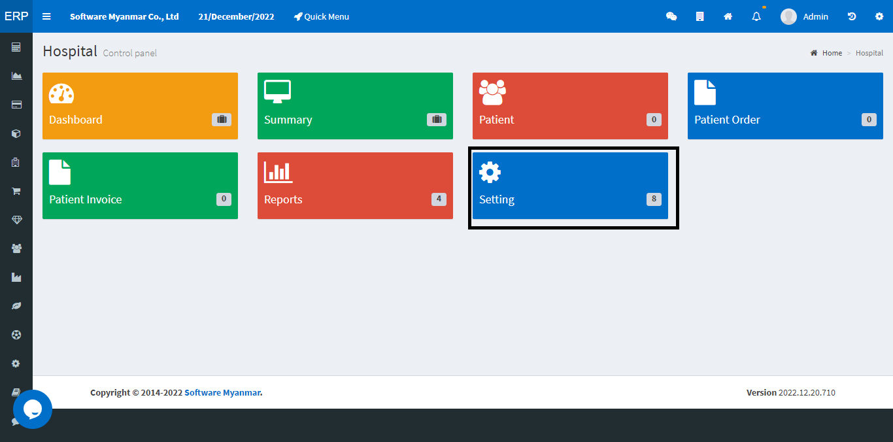
Task: Click the 21/December/2022 date
Action: pyautogui.click(x=236, y=16)
